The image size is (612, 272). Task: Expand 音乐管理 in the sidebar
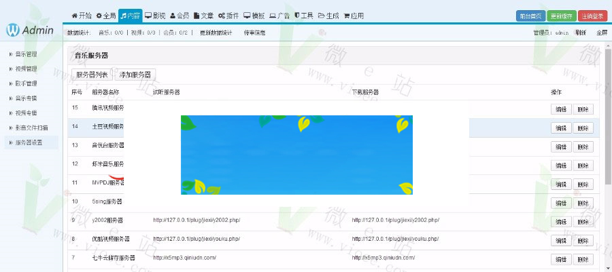[27, 54]
